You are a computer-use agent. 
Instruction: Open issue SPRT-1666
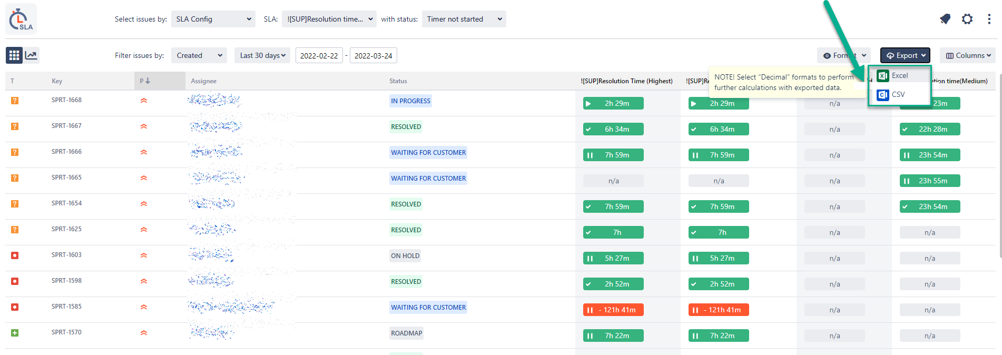tap(66, 152)
